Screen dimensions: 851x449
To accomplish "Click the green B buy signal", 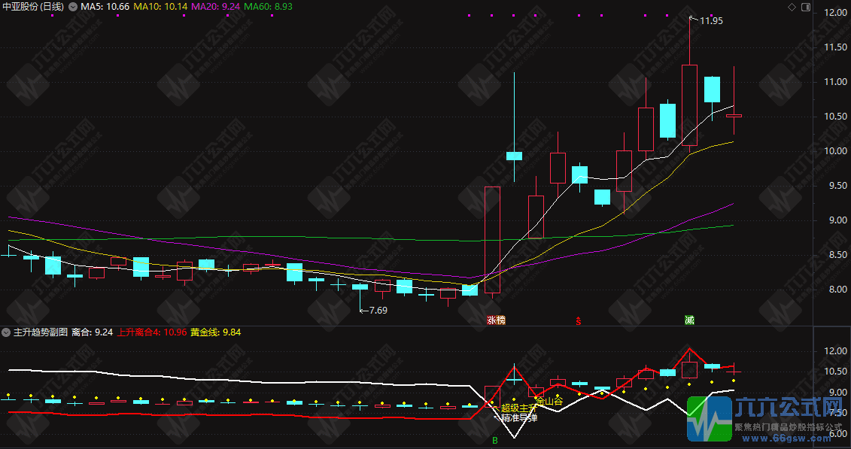I will tap(495, 441).
